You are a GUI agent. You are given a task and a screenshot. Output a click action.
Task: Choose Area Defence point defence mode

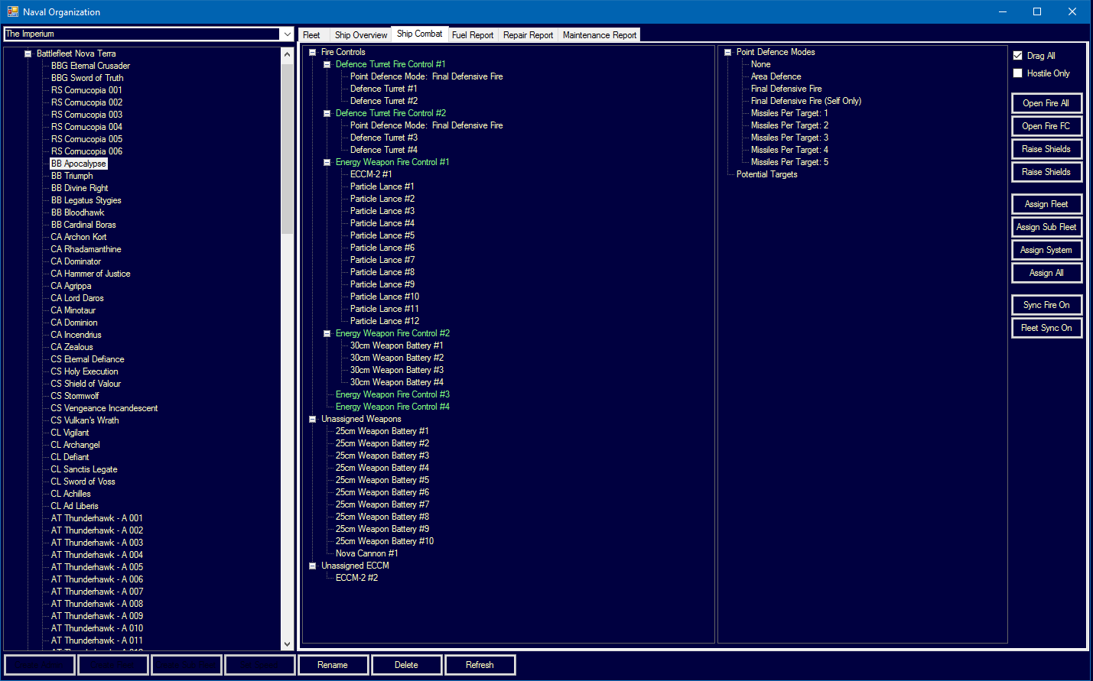(x=776, y=76)
